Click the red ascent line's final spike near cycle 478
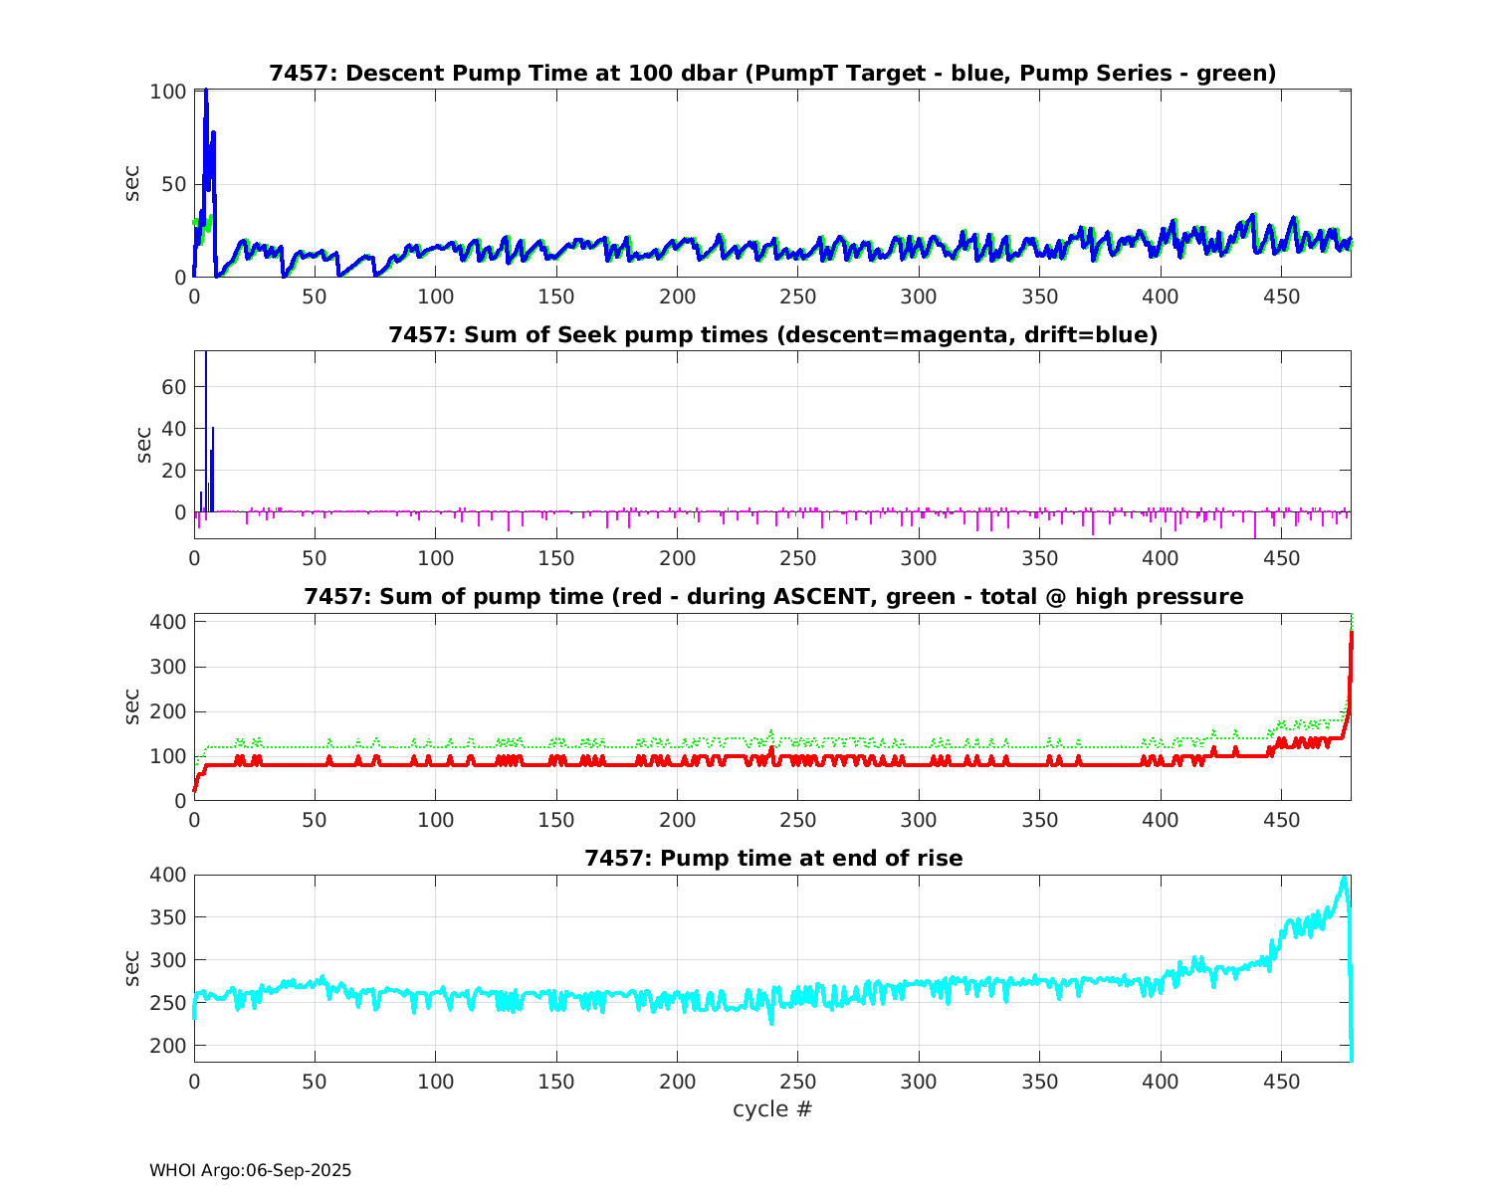 click(1351, 637)
